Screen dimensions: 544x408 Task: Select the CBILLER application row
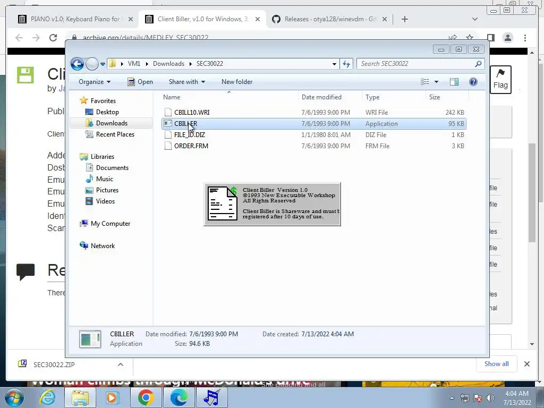coord(313,123)
